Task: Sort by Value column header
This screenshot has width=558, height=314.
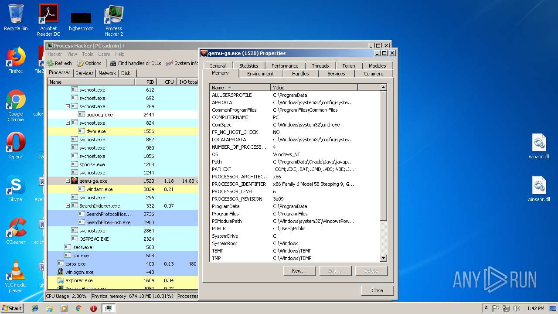Action: [x=314, y=88]
